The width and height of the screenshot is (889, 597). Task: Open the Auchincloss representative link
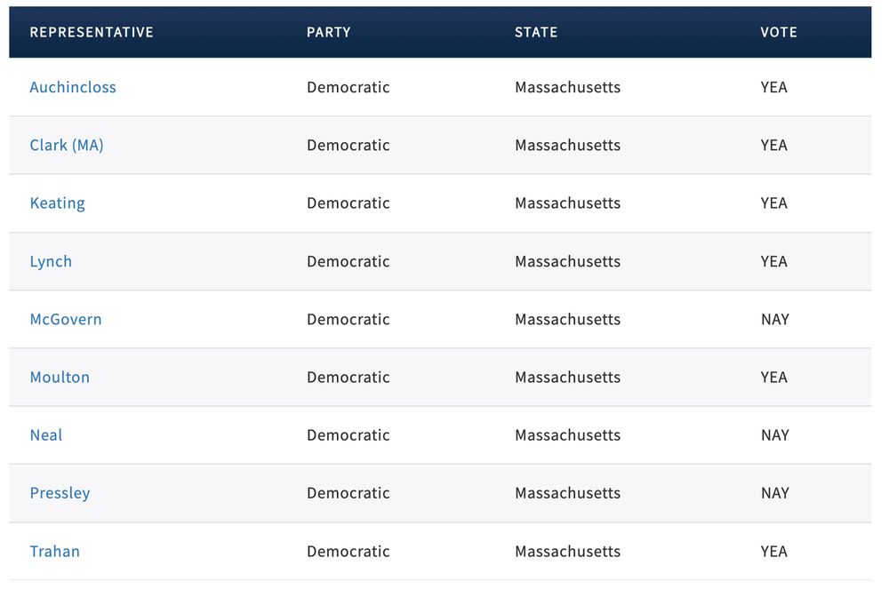click(73, 87)
